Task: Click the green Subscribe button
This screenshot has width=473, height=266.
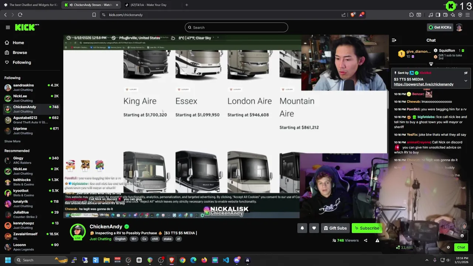Action: click(x=367, y=228)
